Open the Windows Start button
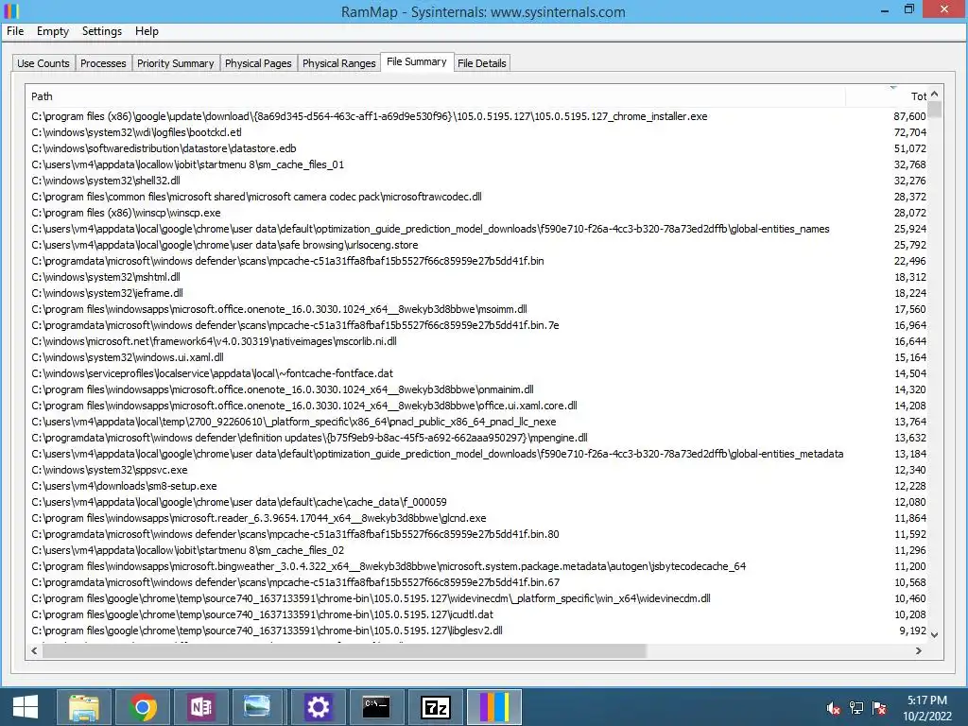 pos(26,707)
